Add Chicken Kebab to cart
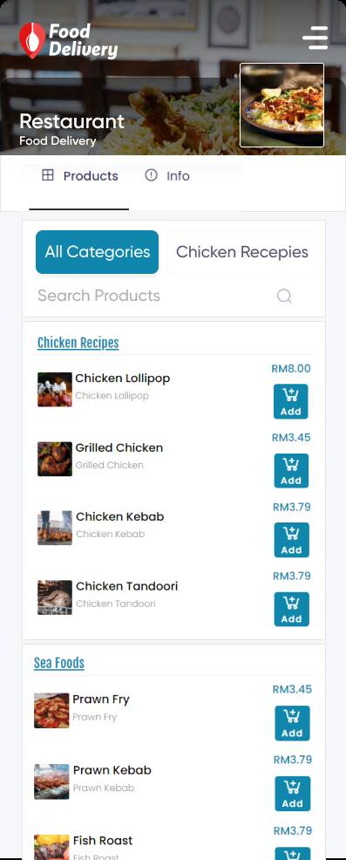This screenshot has height=860, width=346. 292,540
